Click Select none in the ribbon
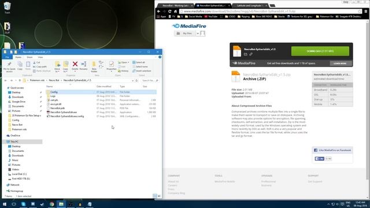 point(140,67)
